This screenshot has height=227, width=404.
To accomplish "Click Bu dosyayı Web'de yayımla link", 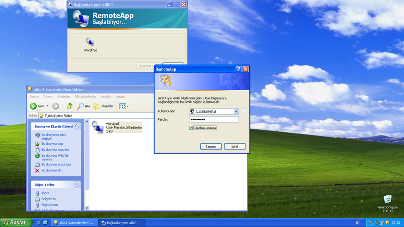I will pos(55,157).
